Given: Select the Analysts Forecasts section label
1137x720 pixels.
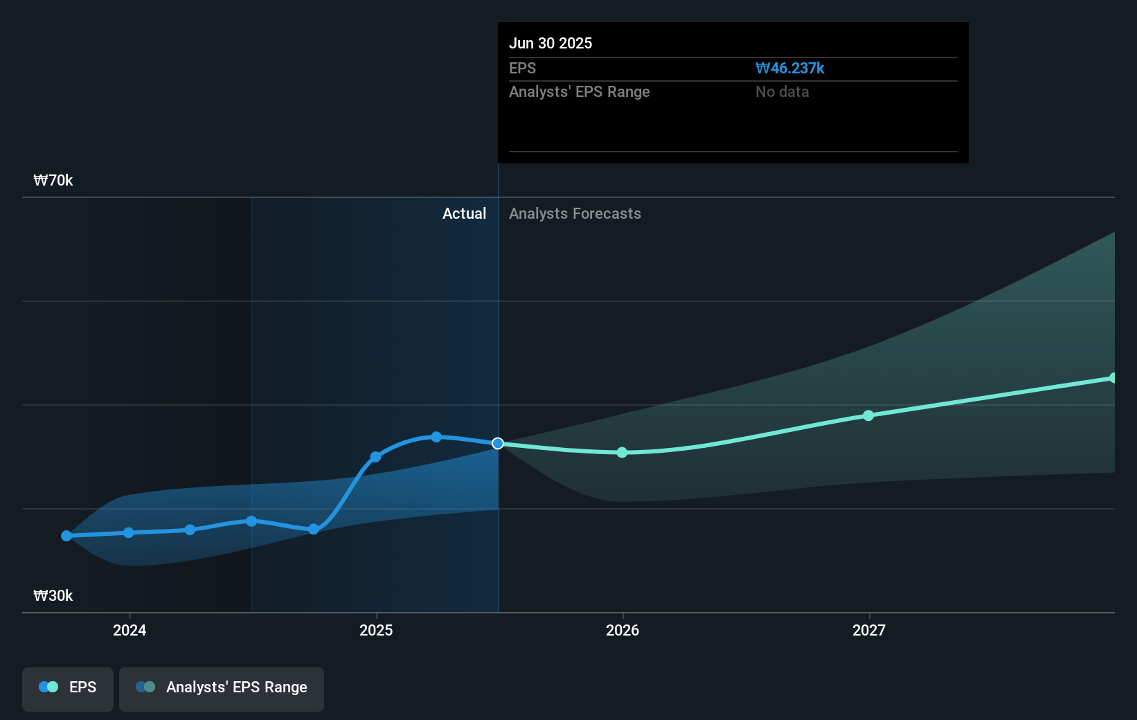Looking at the screenshot, I should (x=575, y=214).
